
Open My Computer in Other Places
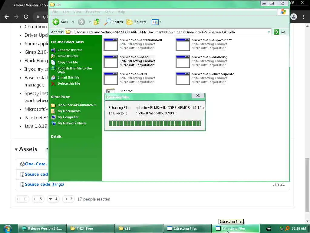pyautogui.click(x=68, y=117)
